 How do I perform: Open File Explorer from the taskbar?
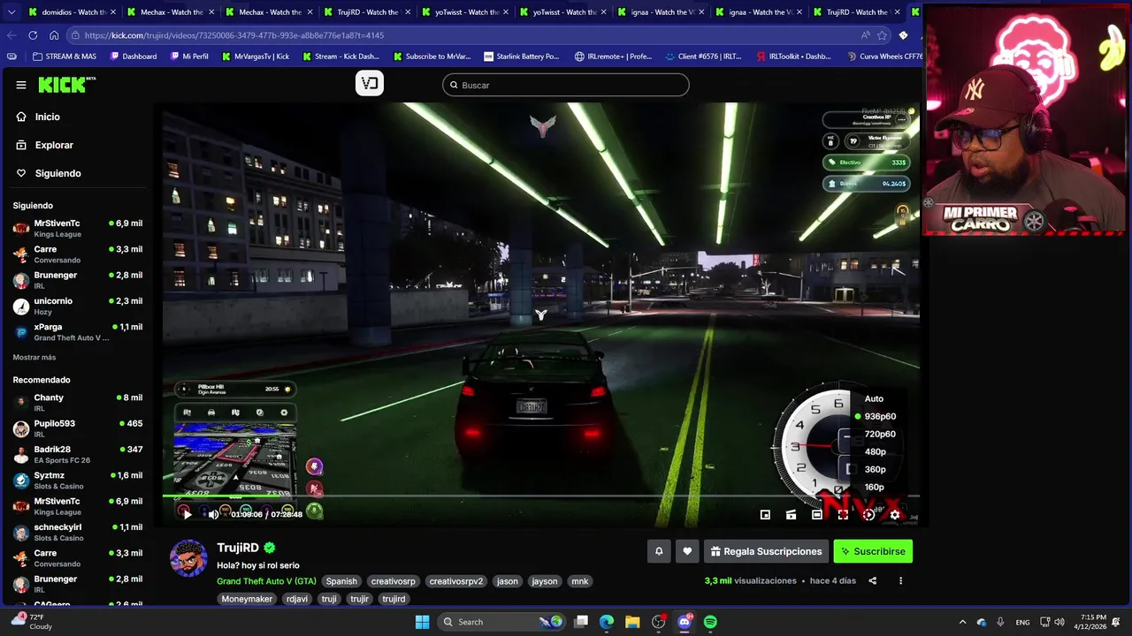point(632,622)
